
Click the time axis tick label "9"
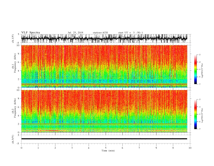(x=173, y=148)
